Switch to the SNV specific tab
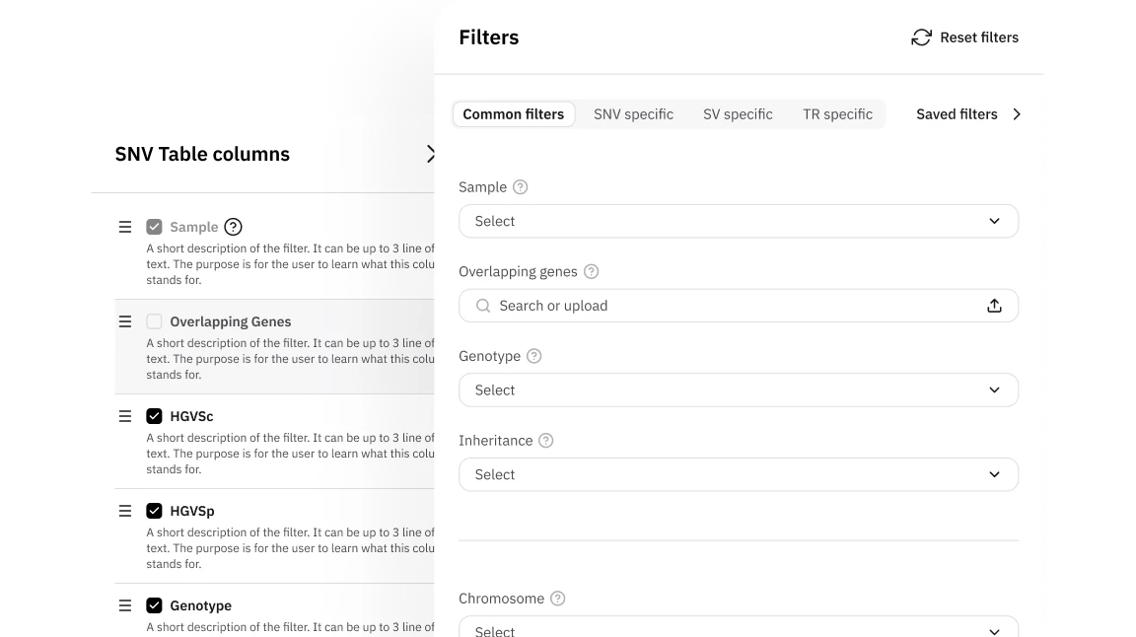The width and height of the screenshot is (1136, 637). pos(633,114)
